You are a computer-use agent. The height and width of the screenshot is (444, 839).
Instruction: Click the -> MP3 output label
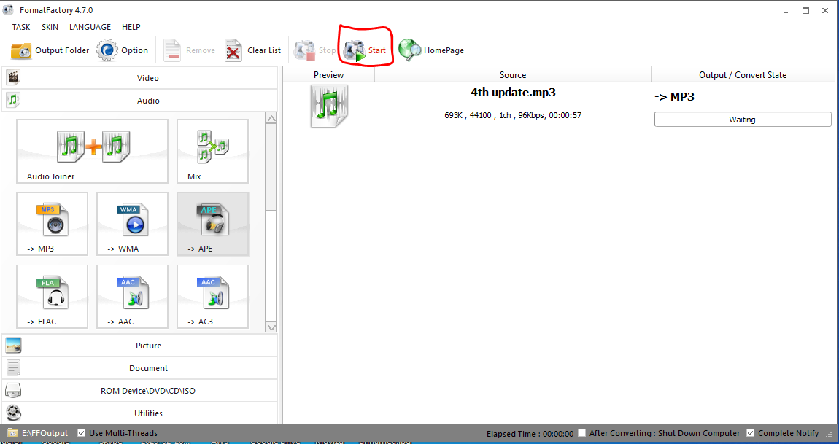click(674, 97)
